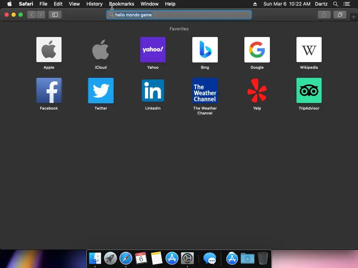Image resolution: width=358 pixels, height=268 pixels.
Task: Open the Trash in Dock
Action: 263,259
